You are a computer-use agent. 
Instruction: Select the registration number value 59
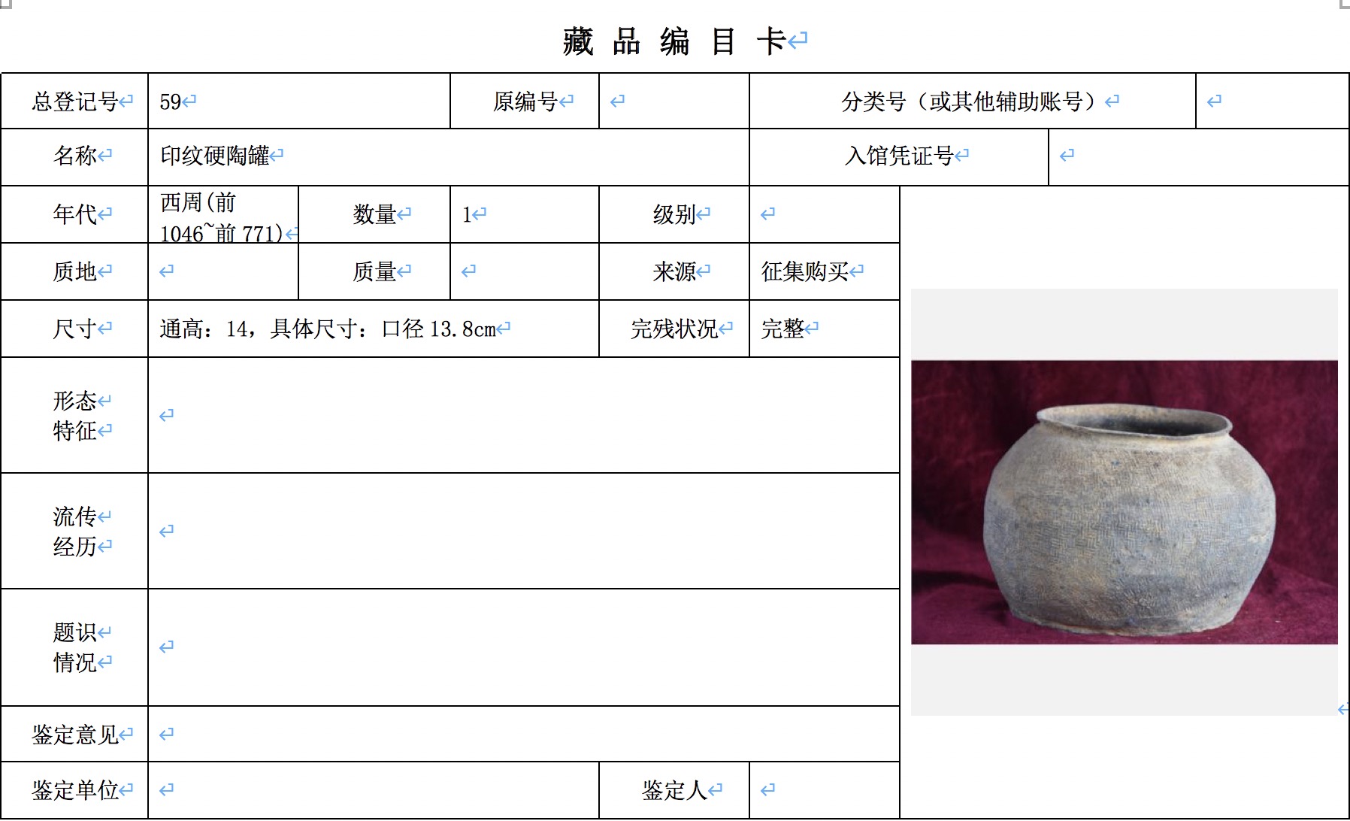(x=170, y=101)
